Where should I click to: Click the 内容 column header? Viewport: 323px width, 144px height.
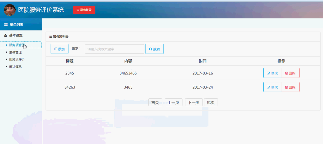128,61
